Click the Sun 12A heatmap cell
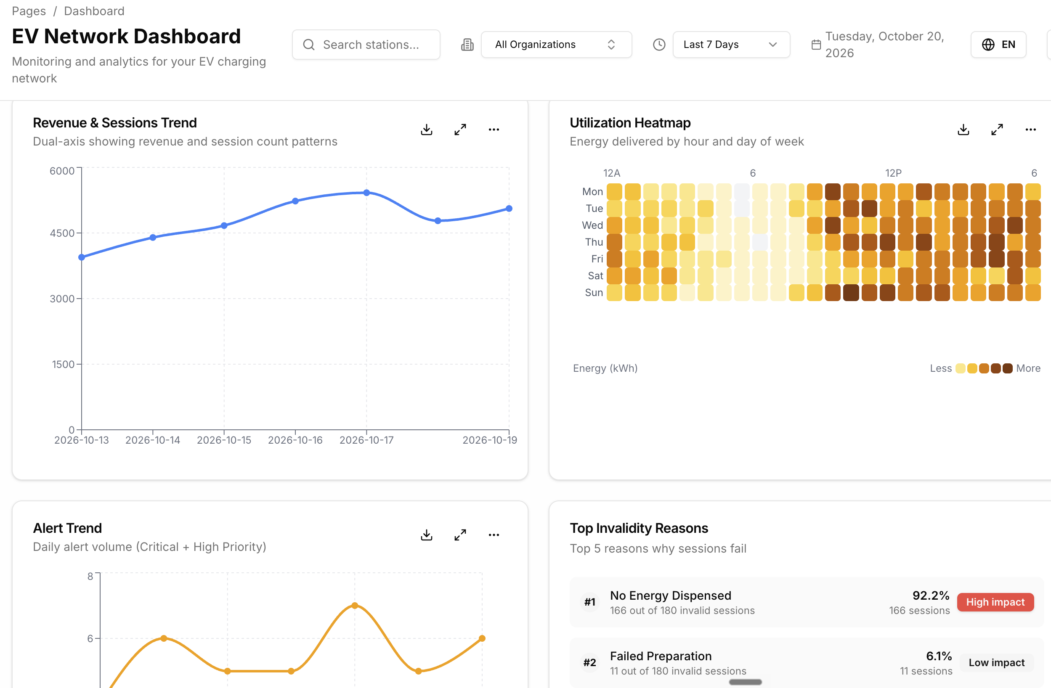 [x=614, y=293]
